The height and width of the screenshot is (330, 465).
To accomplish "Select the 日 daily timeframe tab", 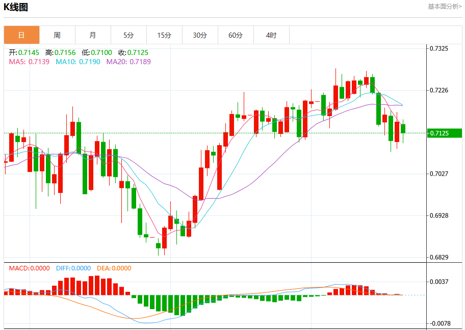I will [21, 35].
